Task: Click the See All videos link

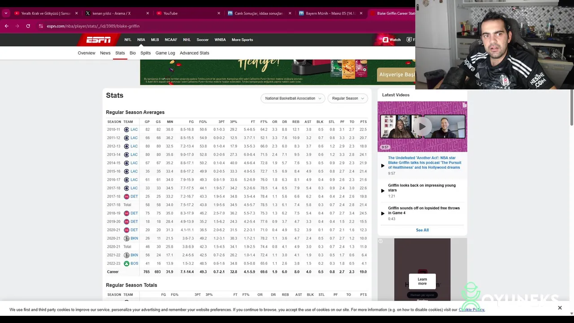Action: click(422, 230)
